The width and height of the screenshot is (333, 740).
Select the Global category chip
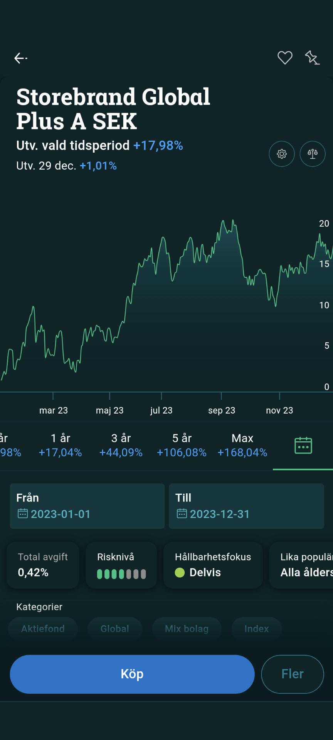click(x=115, y=629)
